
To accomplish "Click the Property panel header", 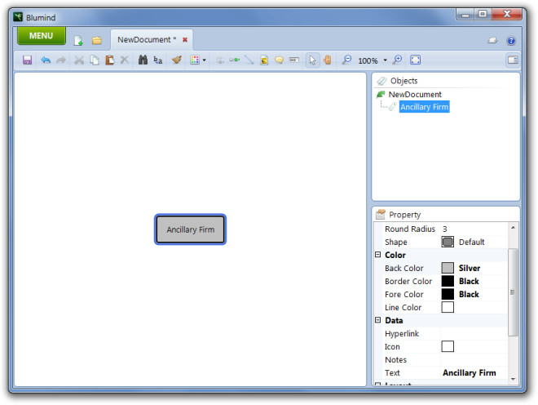I will [x=446, y=215].
